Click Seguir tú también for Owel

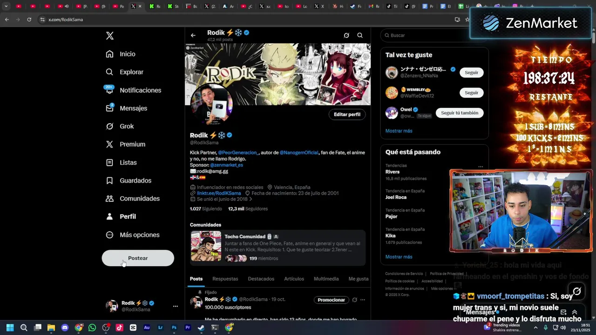(460, 113)
